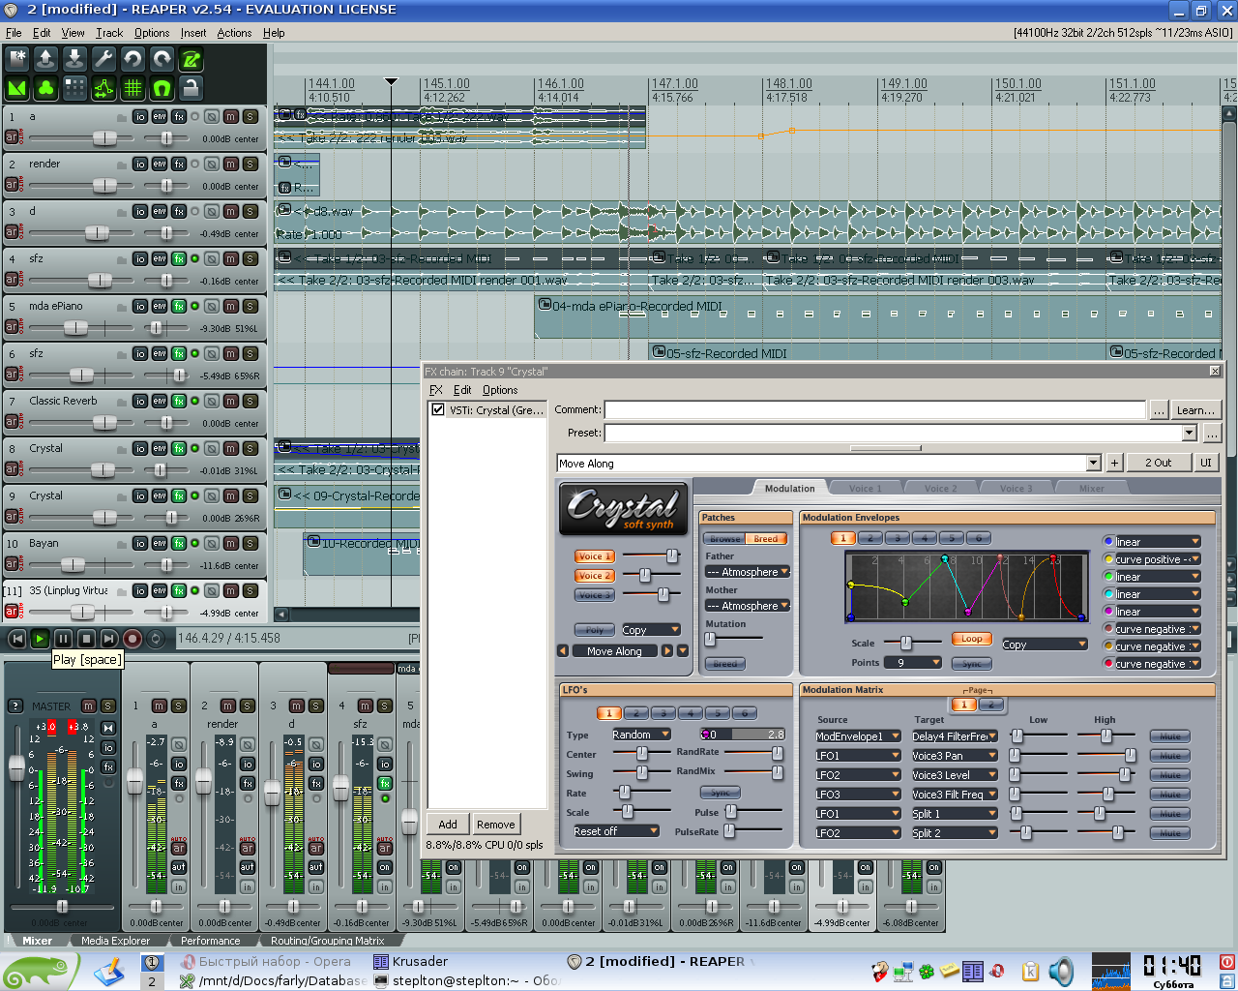
Task: Toggle the Grid lines toolbar icon
Action: tap(133, 88)
